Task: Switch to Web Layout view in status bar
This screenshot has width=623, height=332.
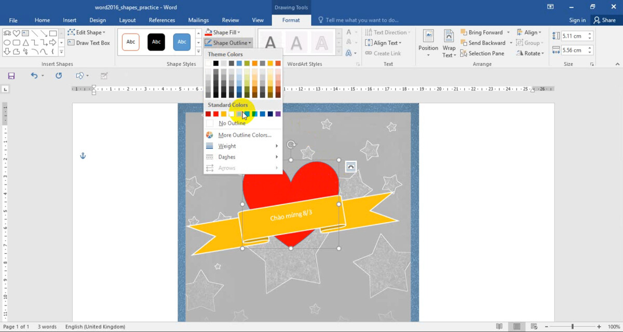Action: coord(534,327)
